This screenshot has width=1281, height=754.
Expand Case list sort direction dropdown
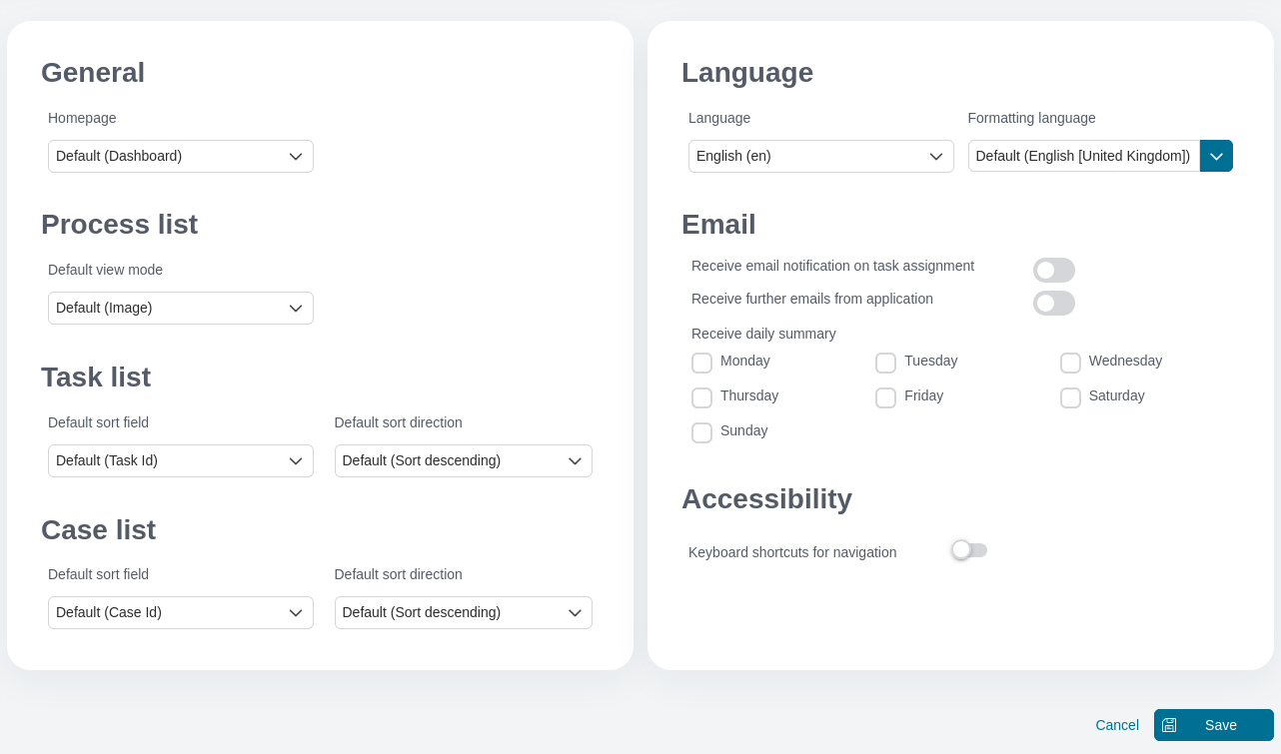463,613
